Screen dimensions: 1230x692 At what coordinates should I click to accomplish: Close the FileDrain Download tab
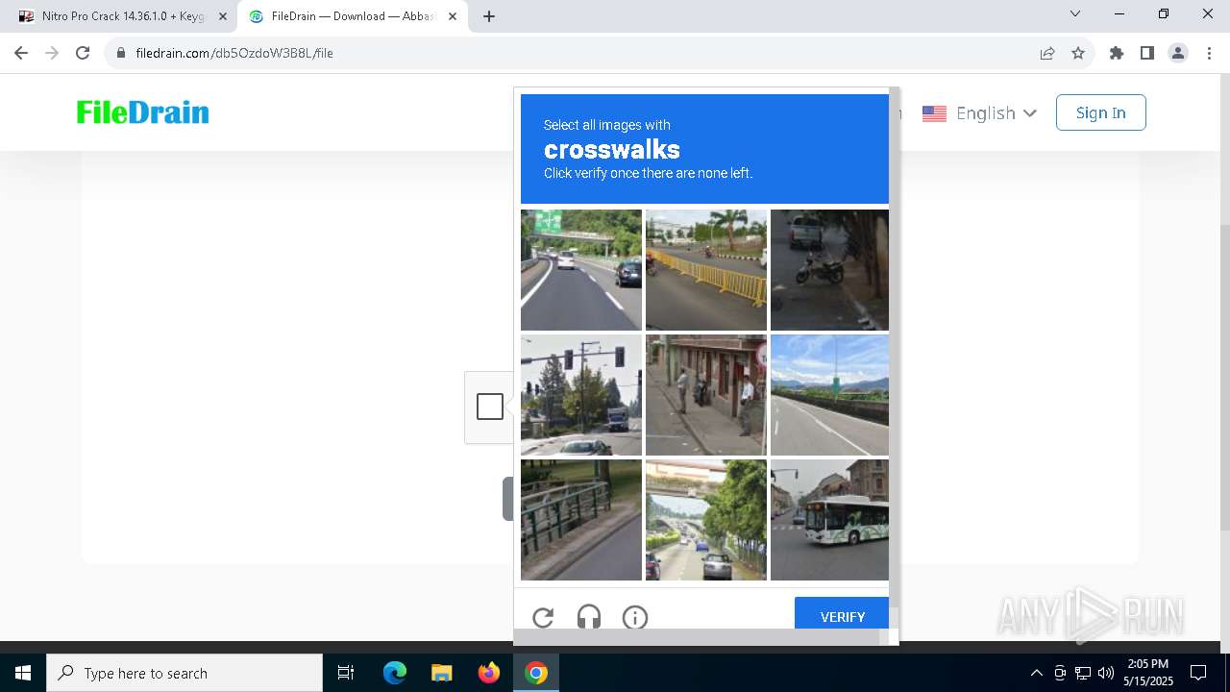tap(453, 16)
